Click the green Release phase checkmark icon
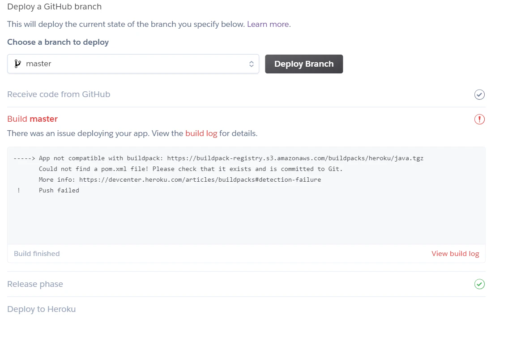 479,284
